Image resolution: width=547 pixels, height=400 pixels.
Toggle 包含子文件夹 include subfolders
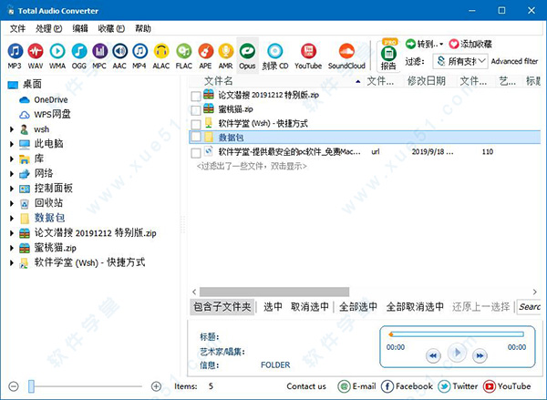click(222, 307)
